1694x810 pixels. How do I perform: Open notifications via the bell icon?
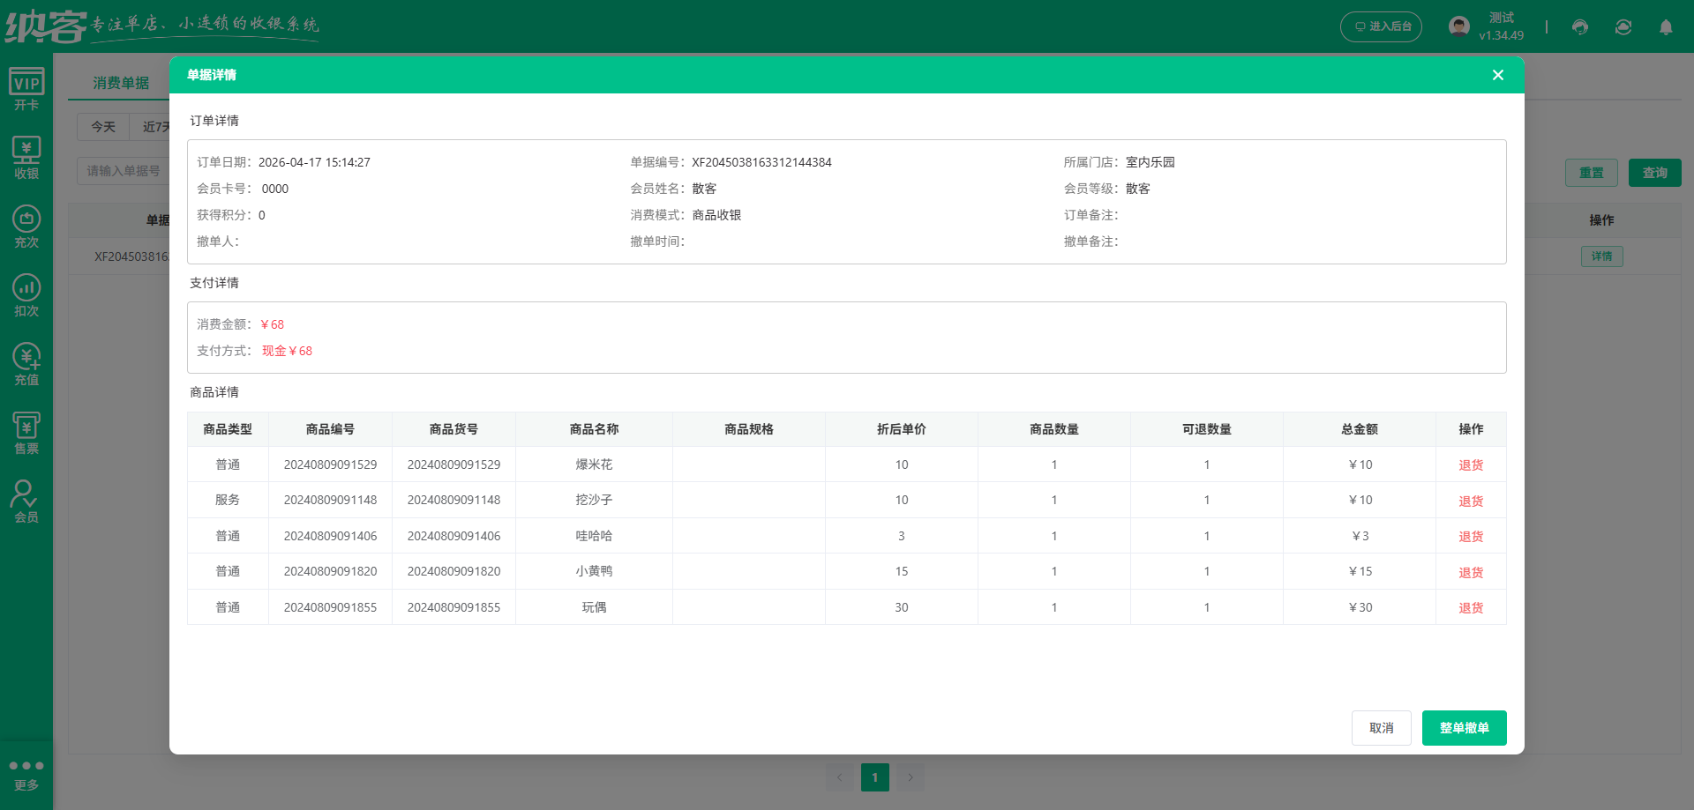1666,27
